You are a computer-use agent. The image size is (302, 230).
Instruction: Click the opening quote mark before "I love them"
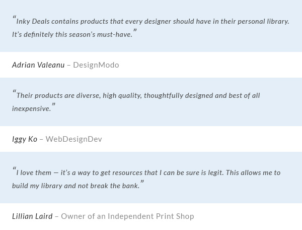click(14, 170)
